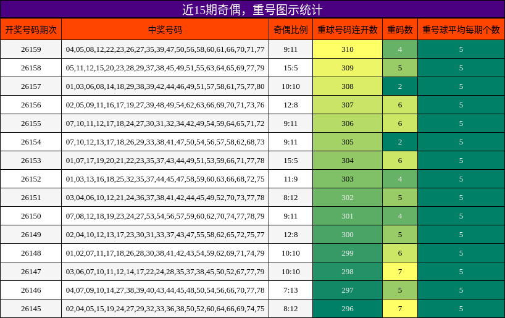Select winning numbers starting 07,10,12,13,17

165,142
